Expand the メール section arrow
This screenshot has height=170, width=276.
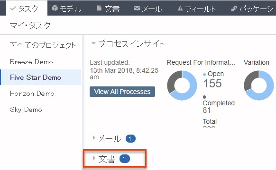[94, 138]
